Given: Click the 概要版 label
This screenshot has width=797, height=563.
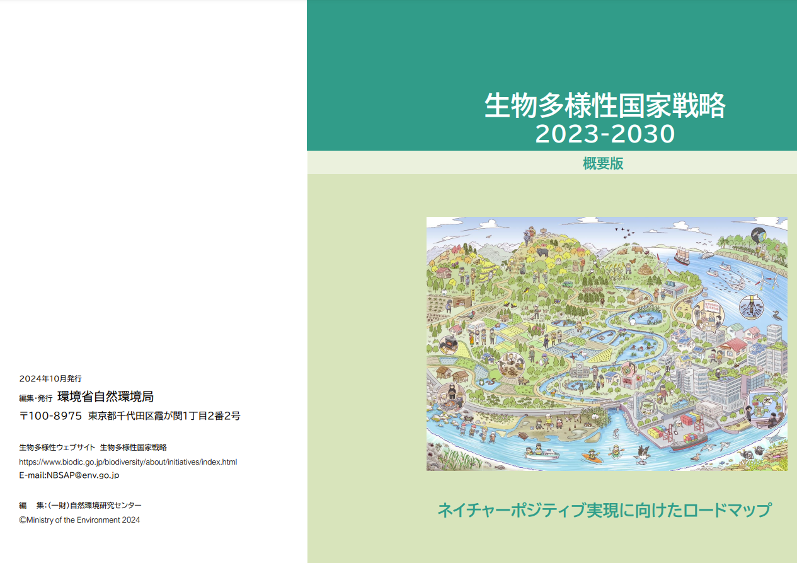Looking at the screenshot, I should [604, 163].
